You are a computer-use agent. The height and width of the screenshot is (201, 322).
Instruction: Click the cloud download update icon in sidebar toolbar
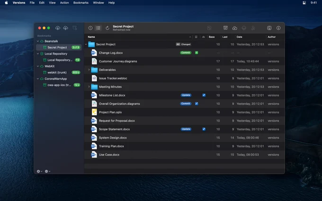(x=58, y=28)
